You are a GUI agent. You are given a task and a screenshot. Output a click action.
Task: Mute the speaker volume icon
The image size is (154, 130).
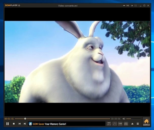(124, 119)
